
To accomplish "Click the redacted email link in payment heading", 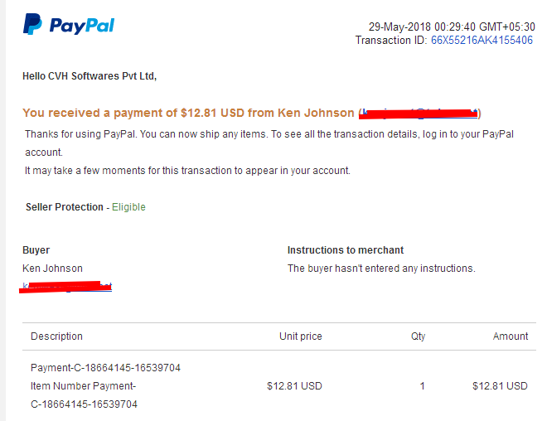I will pos(419,114).
